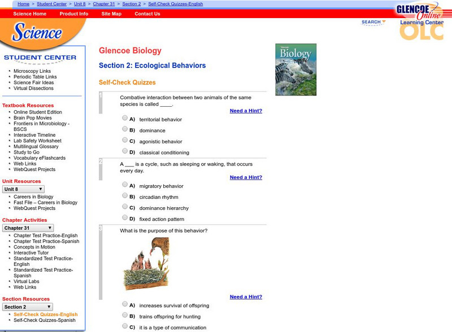This screenshot has width=452, height=332.
Task: Select option C type of communication
Action: click(125, 326)
